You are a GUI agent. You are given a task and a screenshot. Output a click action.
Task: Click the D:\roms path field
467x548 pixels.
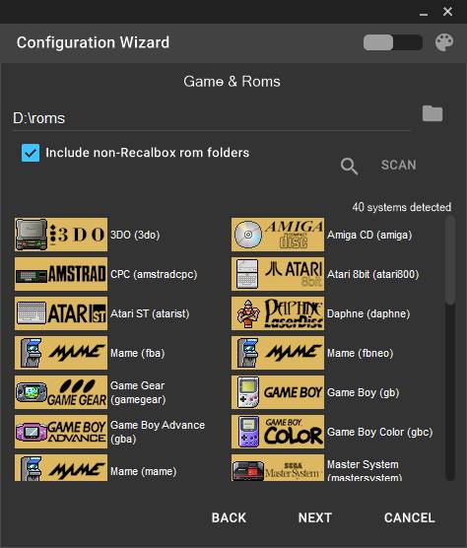click(211, 118)
